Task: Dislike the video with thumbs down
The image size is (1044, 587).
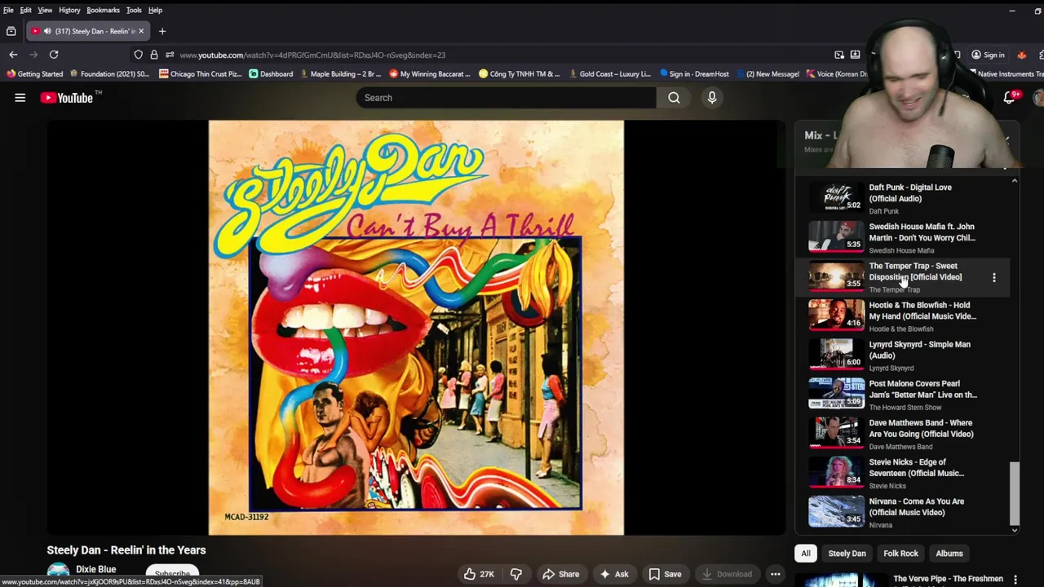Action: click(x=515, y=574)
